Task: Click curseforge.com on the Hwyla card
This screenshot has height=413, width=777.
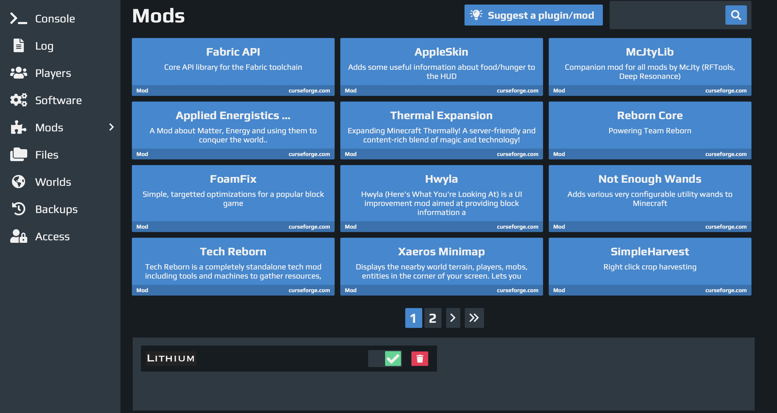Action: [518, 227]
